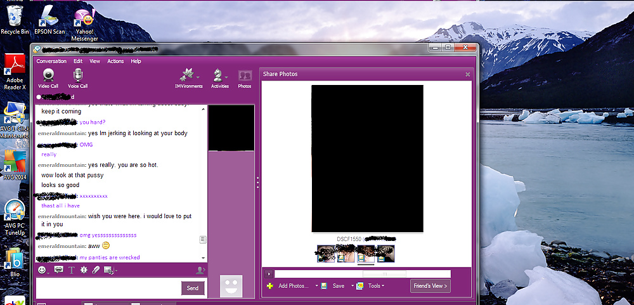Image resolution: width=634 pixels, height=305 pixels.
Task: Open the Actions menu
Action: (x=115, y=62)
